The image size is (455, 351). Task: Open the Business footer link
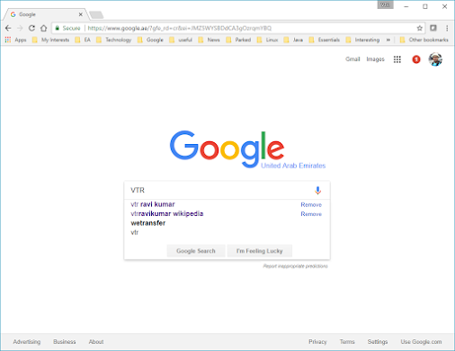[65, 342]
